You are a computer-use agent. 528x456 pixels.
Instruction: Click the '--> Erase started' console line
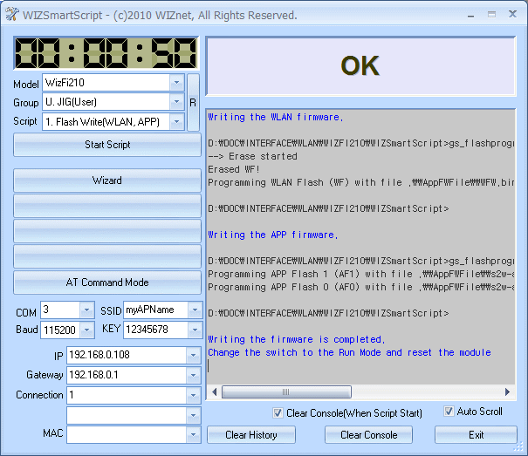[252, 156]
